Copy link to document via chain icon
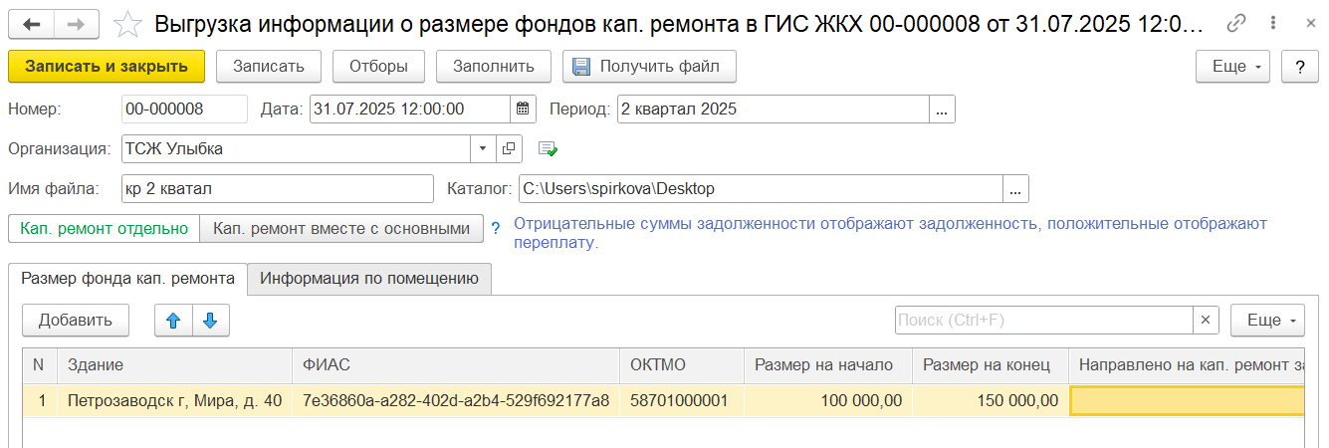This screenshot has height=448, width=1329. click(x=1236, y=23)
